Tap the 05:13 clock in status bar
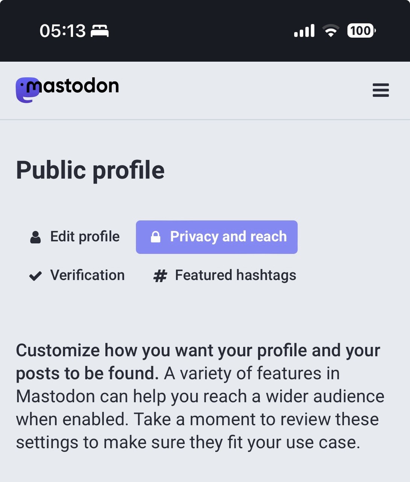This screenshot has width=410, height=482. [x=62, y=31]
